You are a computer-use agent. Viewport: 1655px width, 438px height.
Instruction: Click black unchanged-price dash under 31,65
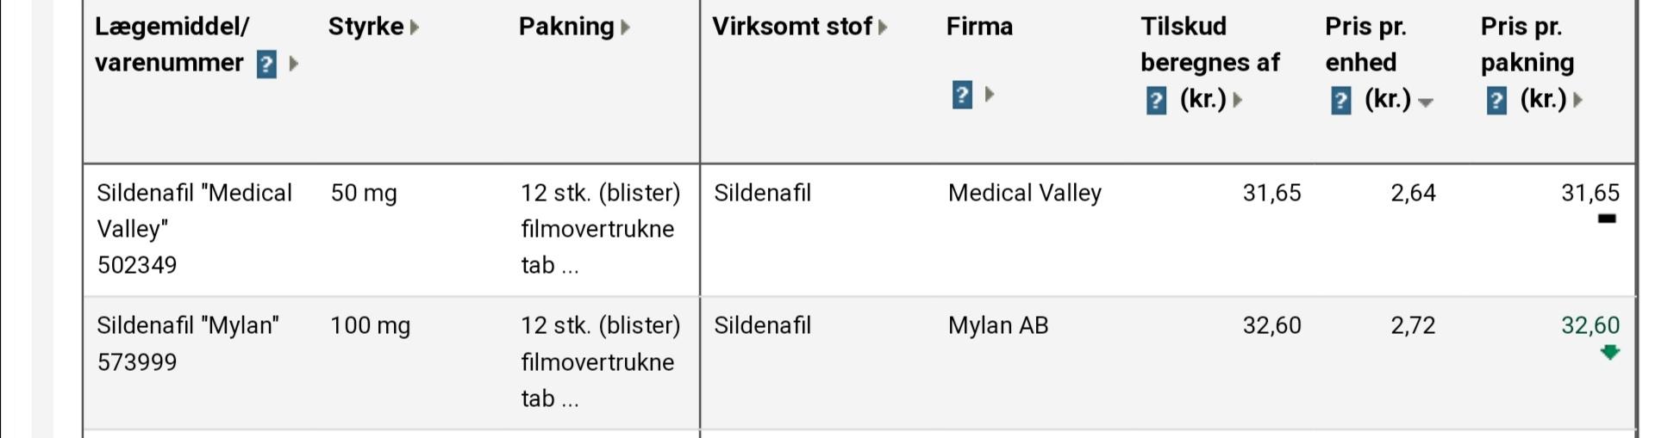pyautogui.click(x=1607, y=219)
